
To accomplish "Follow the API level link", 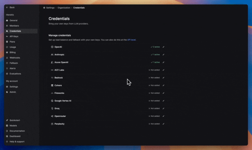I will tap(132, 40).
